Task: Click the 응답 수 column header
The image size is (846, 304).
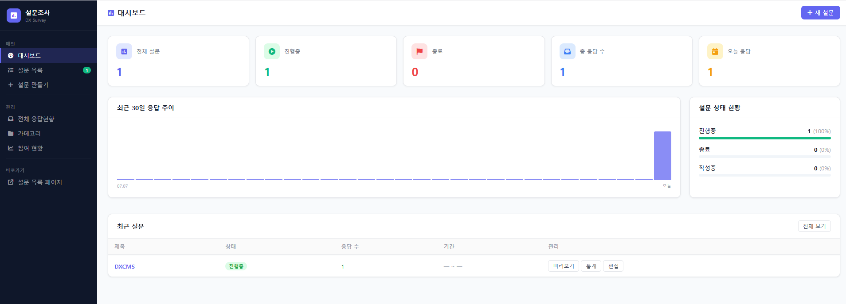Action: [x=350, y=246]
